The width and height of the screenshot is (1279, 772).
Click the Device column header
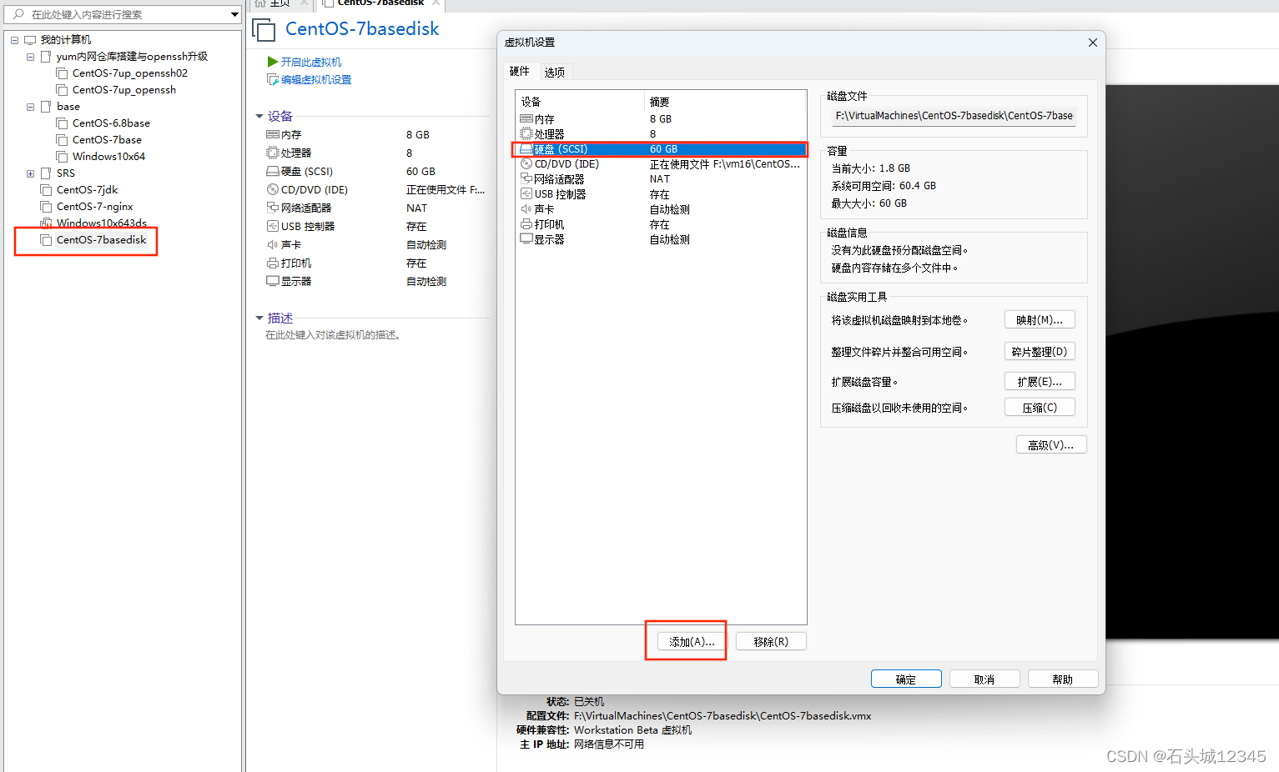[x=580, y=102]
